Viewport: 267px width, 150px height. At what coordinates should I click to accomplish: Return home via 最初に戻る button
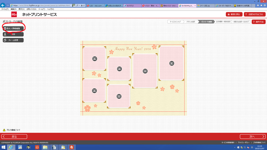(234, 14)
